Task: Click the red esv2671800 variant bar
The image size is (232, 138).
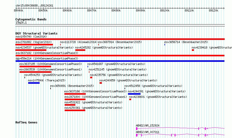Action: tap(75, 99)
